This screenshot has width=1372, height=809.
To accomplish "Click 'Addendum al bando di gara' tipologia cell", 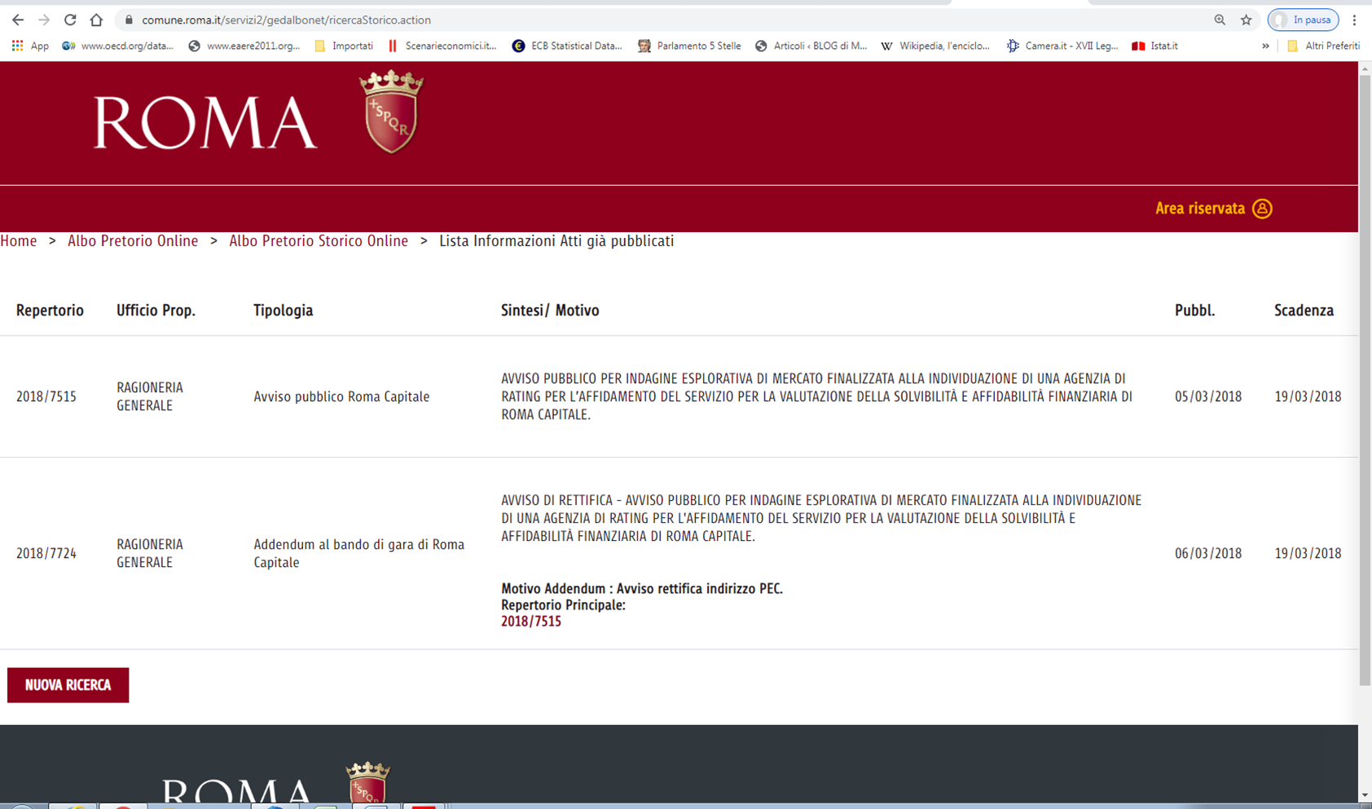I will [358, 553].
